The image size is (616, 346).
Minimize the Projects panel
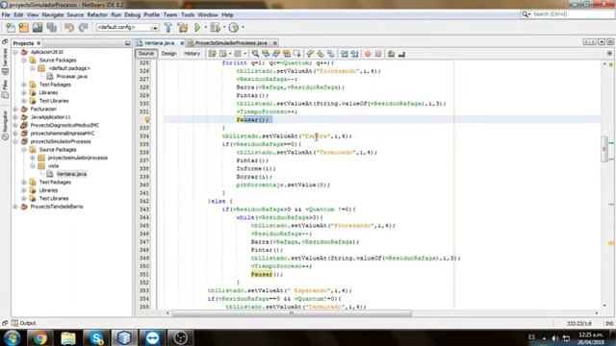(128, 43)
